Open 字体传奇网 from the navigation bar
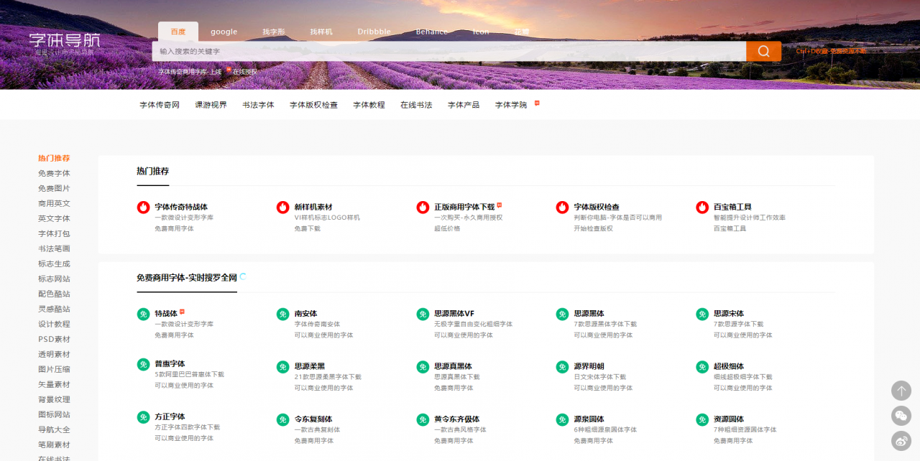 [x=159, y=104]
